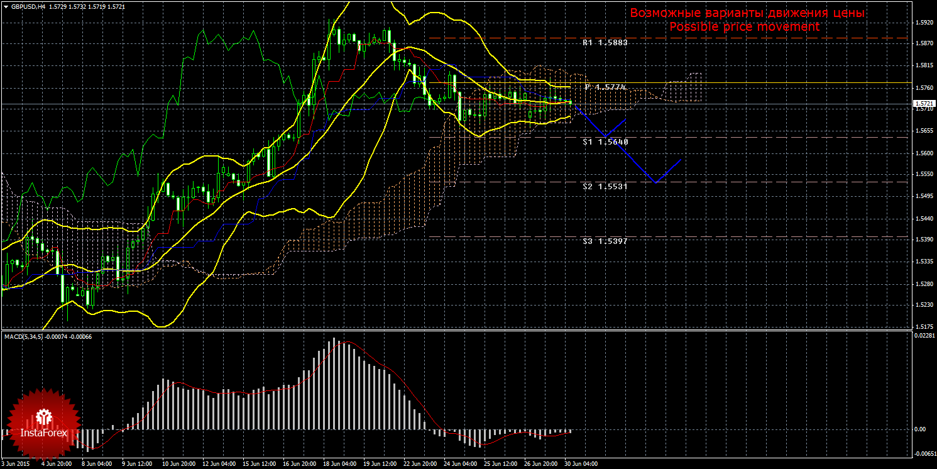
Task: Select the GBPUSD,H4 chart title label
Action: [x=28, y=6]
